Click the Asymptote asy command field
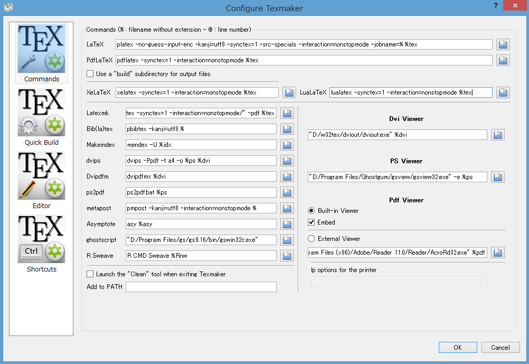This screenshot has height=364, width=529. [201, 224]
